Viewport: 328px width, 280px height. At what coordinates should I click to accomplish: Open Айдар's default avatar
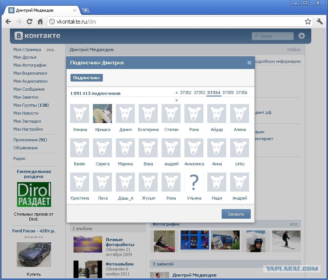217,114
